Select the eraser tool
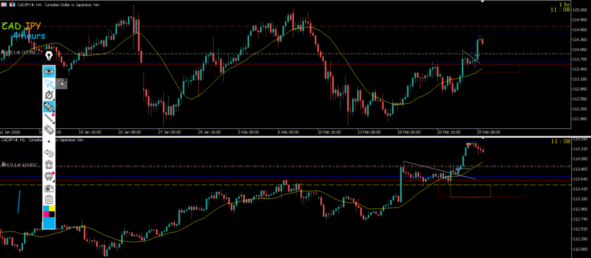The width and height of the screenshot is (591, 258). [x=49, y=130]
